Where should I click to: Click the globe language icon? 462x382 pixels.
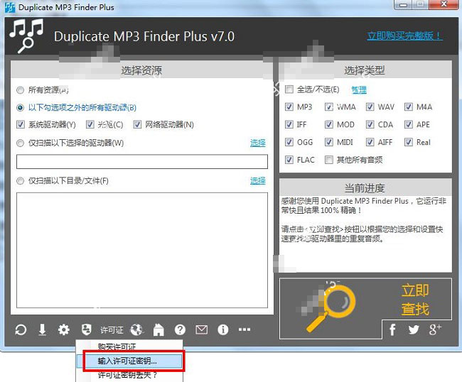[136, 329]
